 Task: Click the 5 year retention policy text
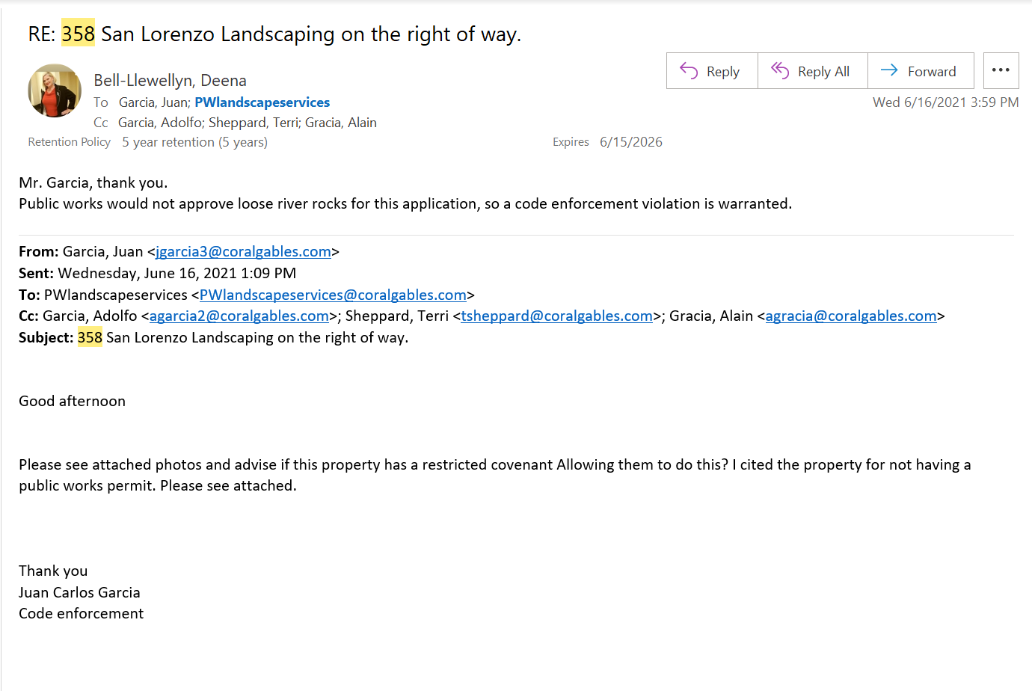194,142
